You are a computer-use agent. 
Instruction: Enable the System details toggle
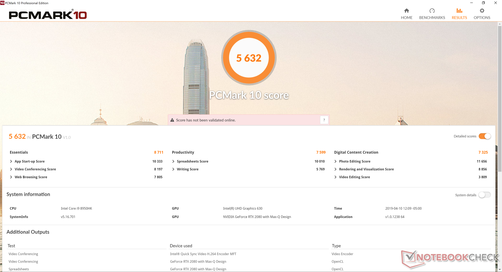point(485,195)
